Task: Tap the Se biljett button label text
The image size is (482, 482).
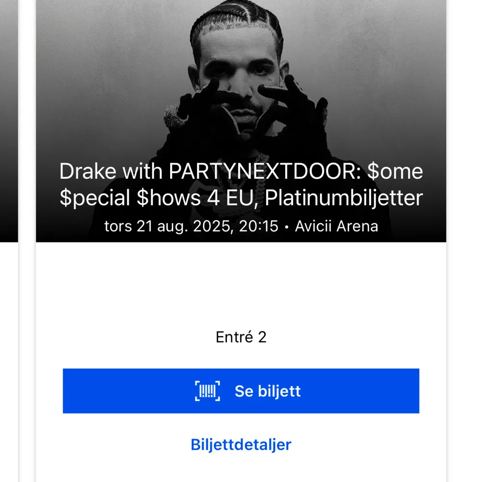Action: (268, 391)
